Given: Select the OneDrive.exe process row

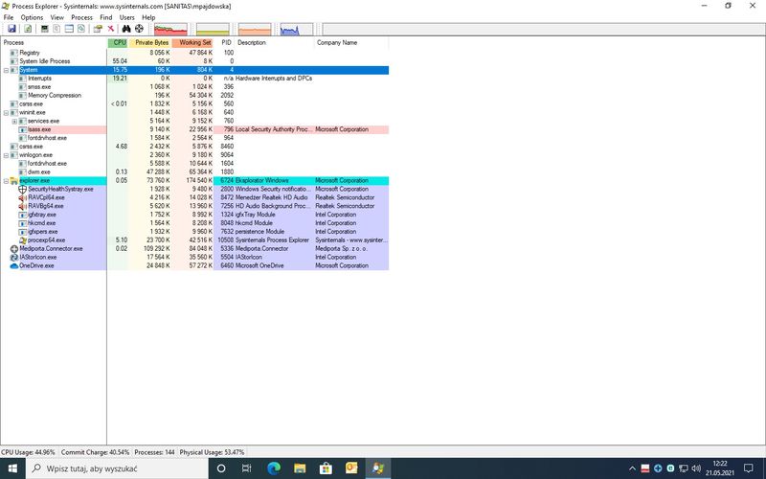Looking at the screenshot, I should click(36, 265).
